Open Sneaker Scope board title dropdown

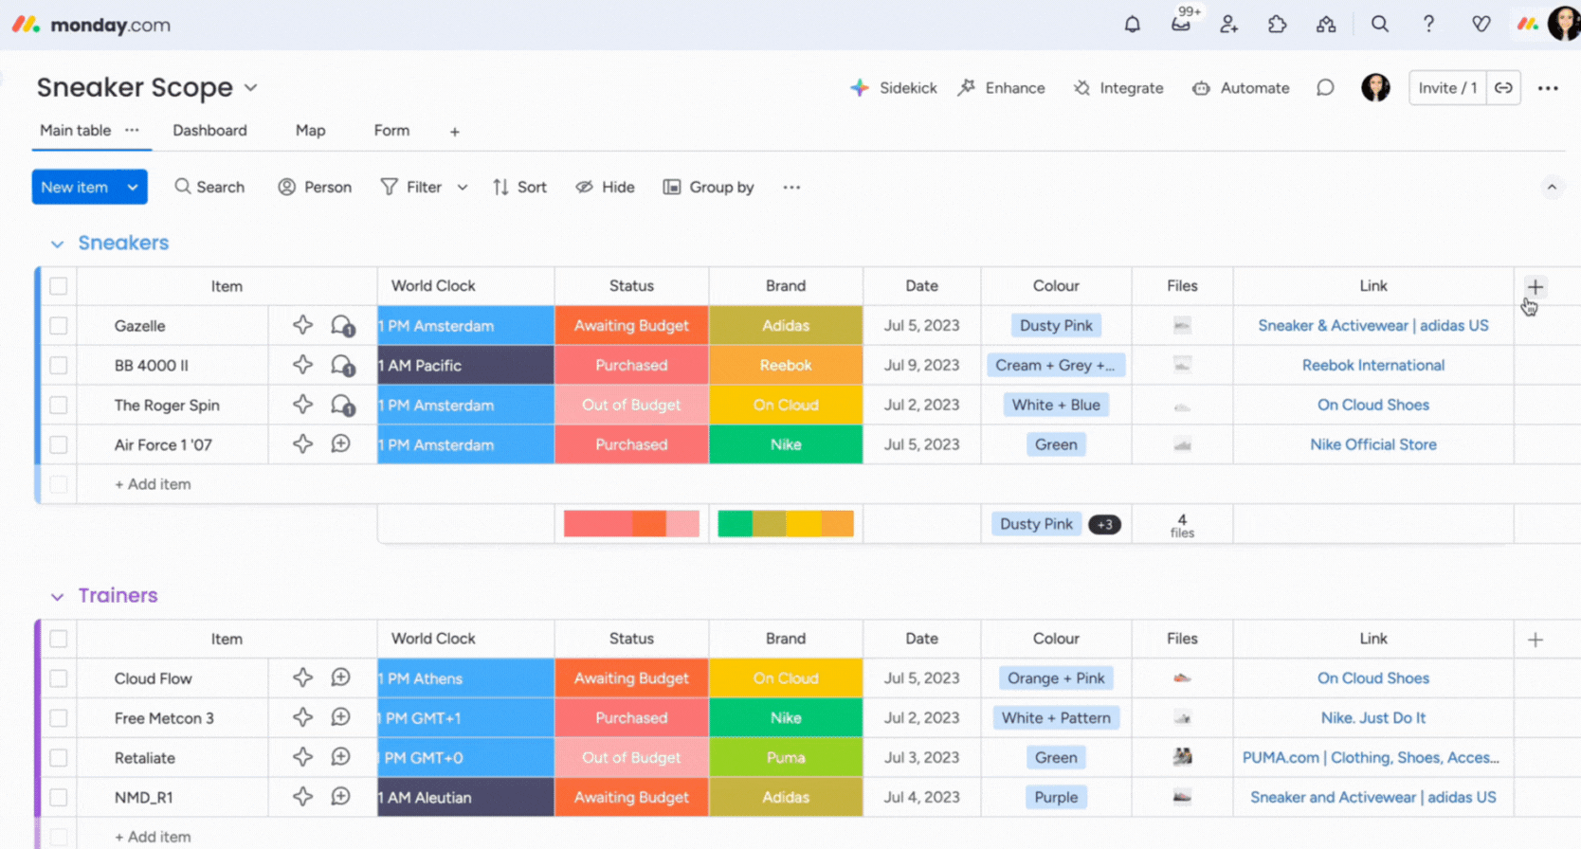coord(250,88)
